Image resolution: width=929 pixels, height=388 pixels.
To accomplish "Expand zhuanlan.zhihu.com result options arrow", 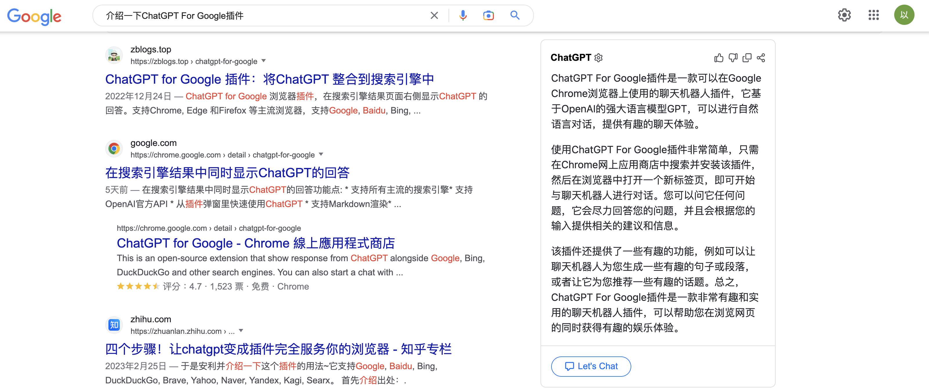I will pyautogui.click(x=241, y=331).
